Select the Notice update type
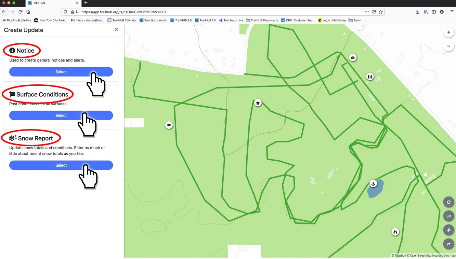 point(61,72)
